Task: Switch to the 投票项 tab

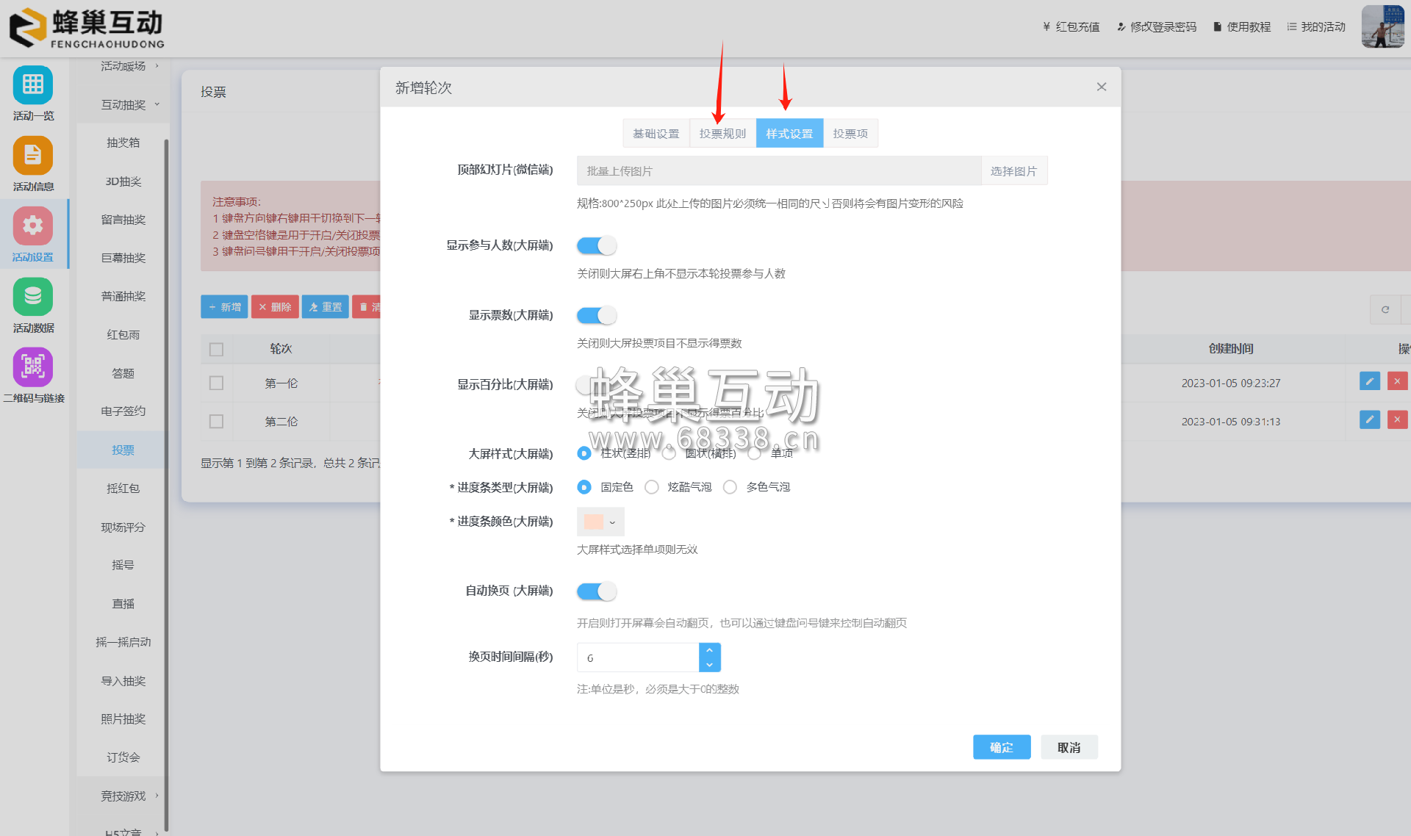Action: point(850,134)
